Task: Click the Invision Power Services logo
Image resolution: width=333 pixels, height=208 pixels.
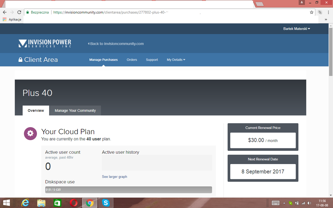Action: [45, 44]
